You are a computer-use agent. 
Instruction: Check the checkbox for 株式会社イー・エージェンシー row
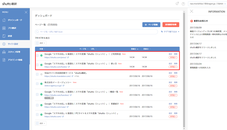point(37,84)
